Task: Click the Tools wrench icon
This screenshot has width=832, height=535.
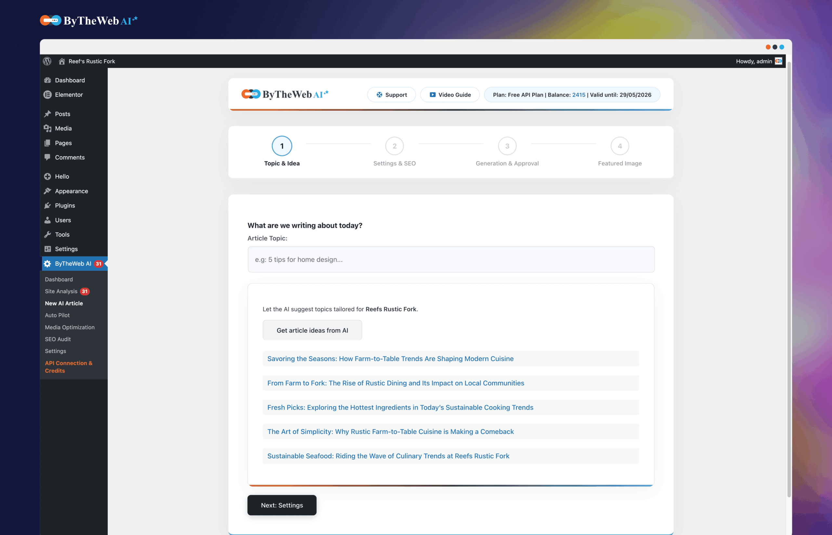Action: (47, 235)
